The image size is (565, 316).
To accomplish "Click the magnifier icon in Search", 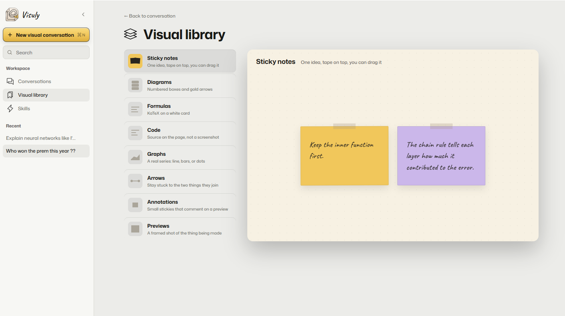I will click(x=10, y=52).
